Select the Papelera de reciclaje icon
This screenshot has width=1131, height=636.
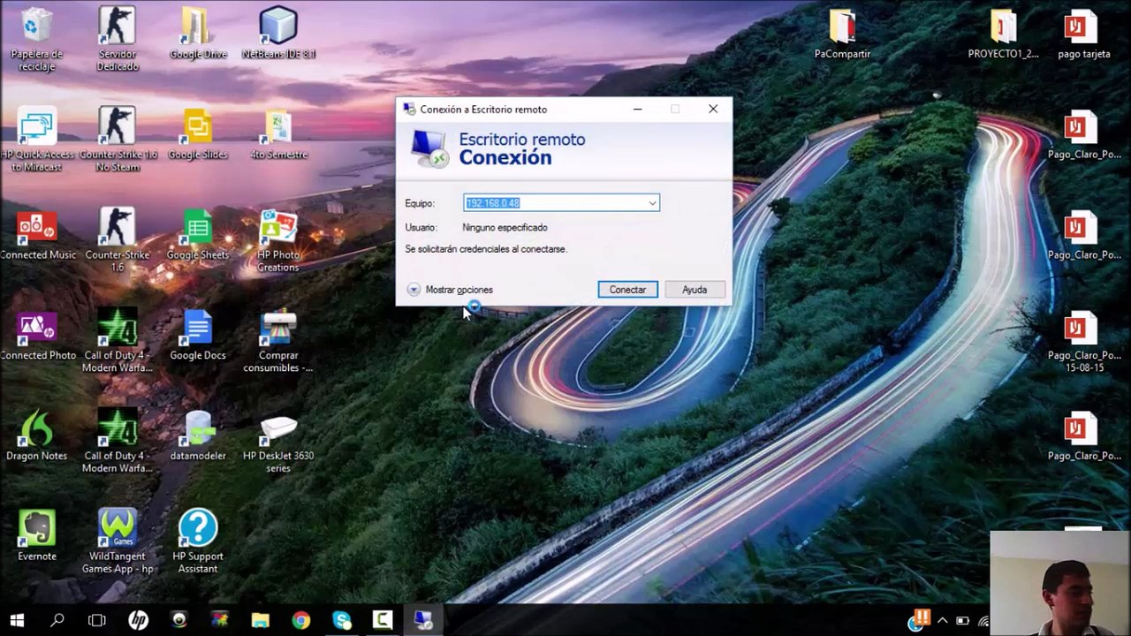click(x=36, y=39)
